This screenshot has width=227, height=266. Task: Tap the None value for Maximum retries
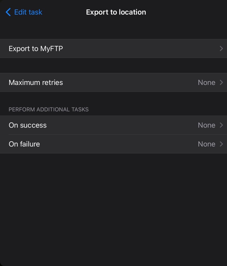(x=206, y=82)
